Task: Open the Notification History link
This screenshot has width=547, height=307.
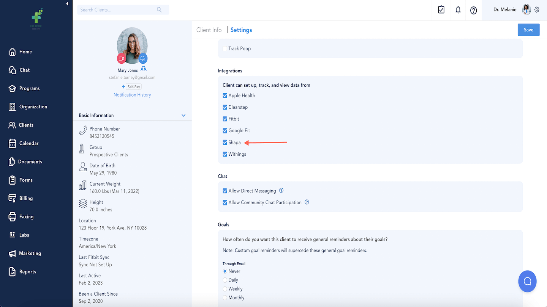Action: click(132, 95)
